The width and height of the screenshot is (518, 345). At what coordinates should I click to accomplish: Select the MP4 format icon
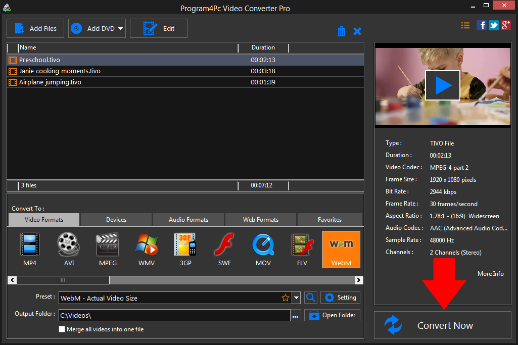30,249
